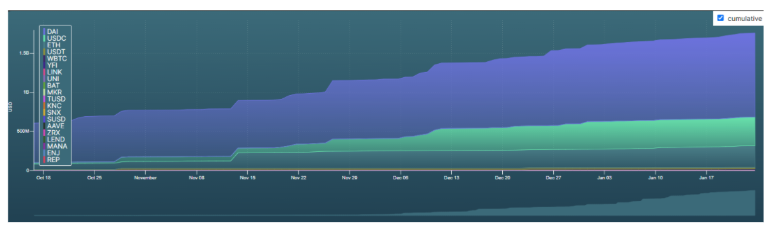
Task: Select AAVE in the legend
Action: click(56, 126)
